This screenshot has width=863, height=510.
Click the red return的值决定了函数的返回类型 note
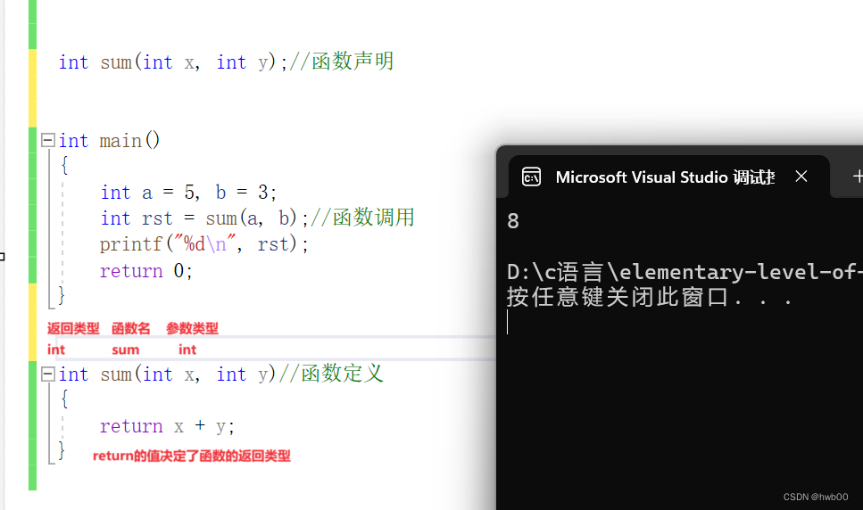[x=192, y=457]
